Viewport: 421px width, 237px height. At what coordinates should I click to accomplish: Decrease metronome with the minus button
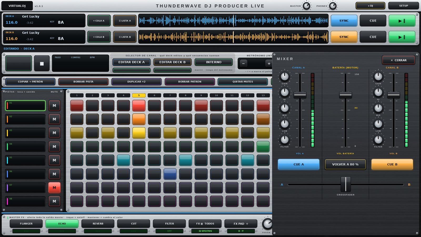[x=243, y=63]
